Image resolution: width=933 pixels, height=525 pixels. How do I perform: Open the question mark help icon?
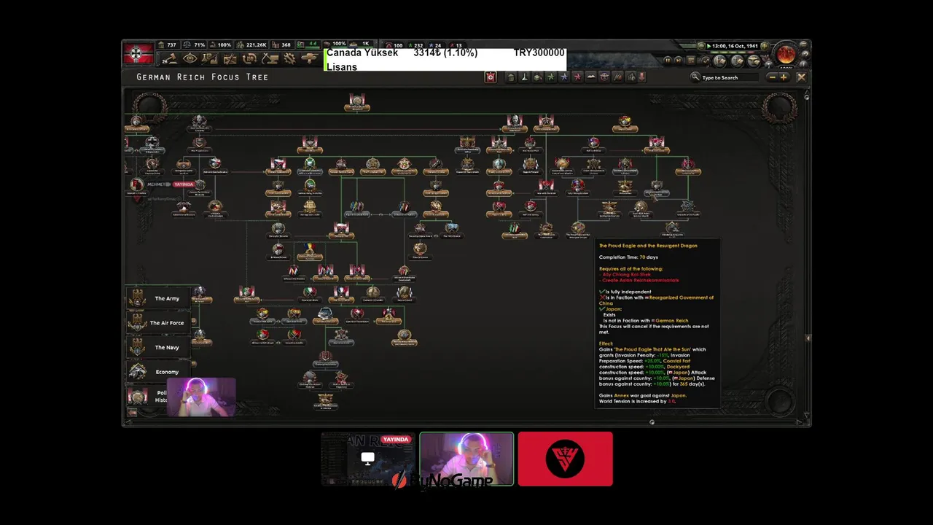point(805,55)
